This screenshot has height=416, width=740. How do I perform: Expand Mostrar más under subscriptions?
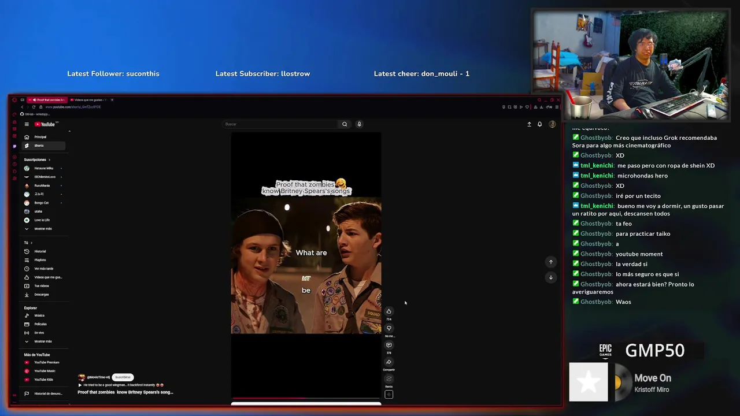click(42, 229)
